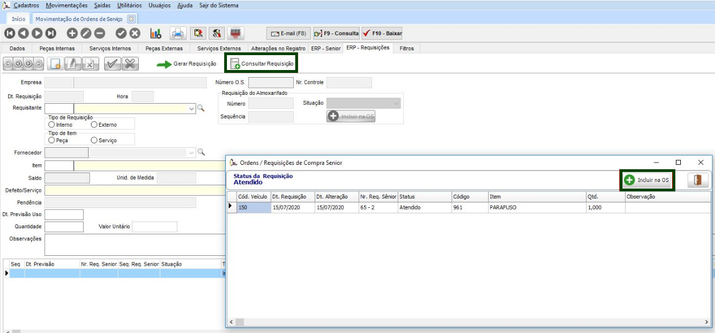715x333 pixels.
Task: Click the round checkmark confirm icon
Action: click(121, 33)
